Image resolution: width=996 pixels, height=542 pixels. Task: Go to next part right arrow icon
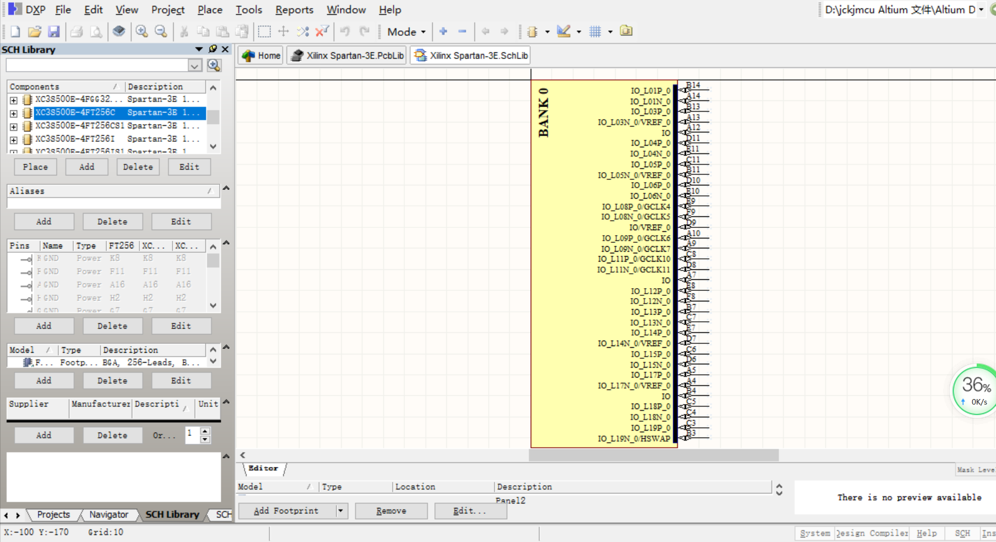pos(504,31)
